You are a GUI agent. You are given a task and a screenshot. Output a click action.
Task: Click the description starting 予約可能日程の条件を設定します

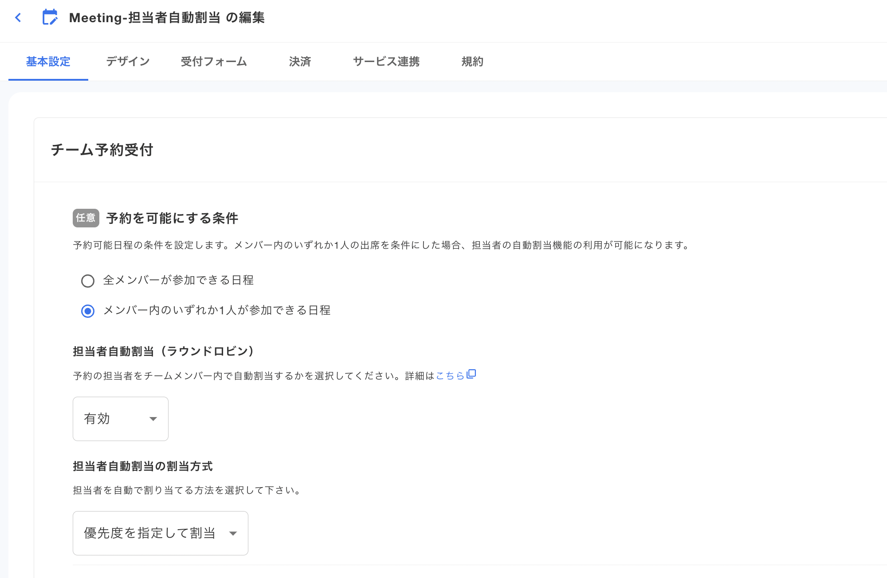tap(382, 245)
